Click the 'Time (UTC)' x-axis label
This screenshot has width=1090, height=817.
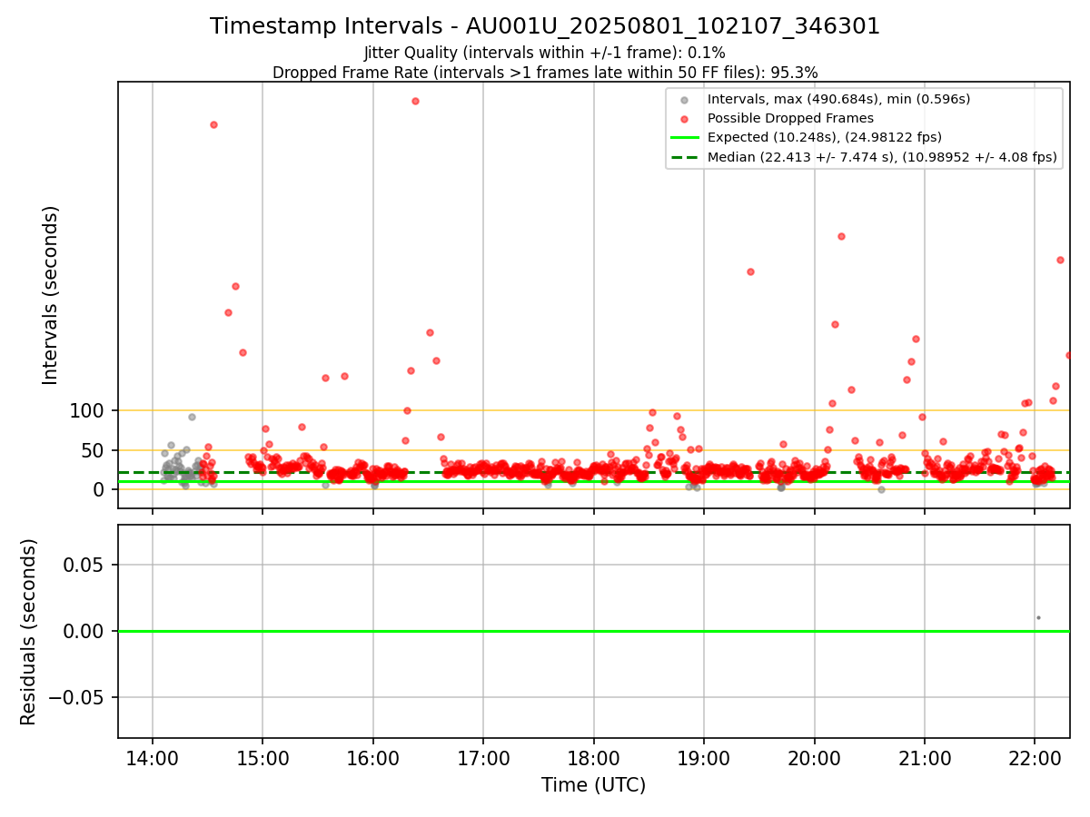tap(593, 785)
